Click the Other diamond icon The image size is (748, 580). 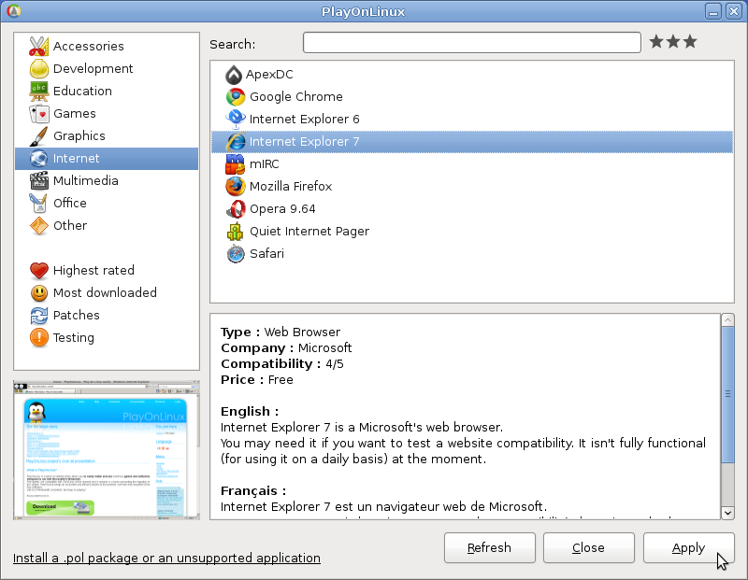38,225
